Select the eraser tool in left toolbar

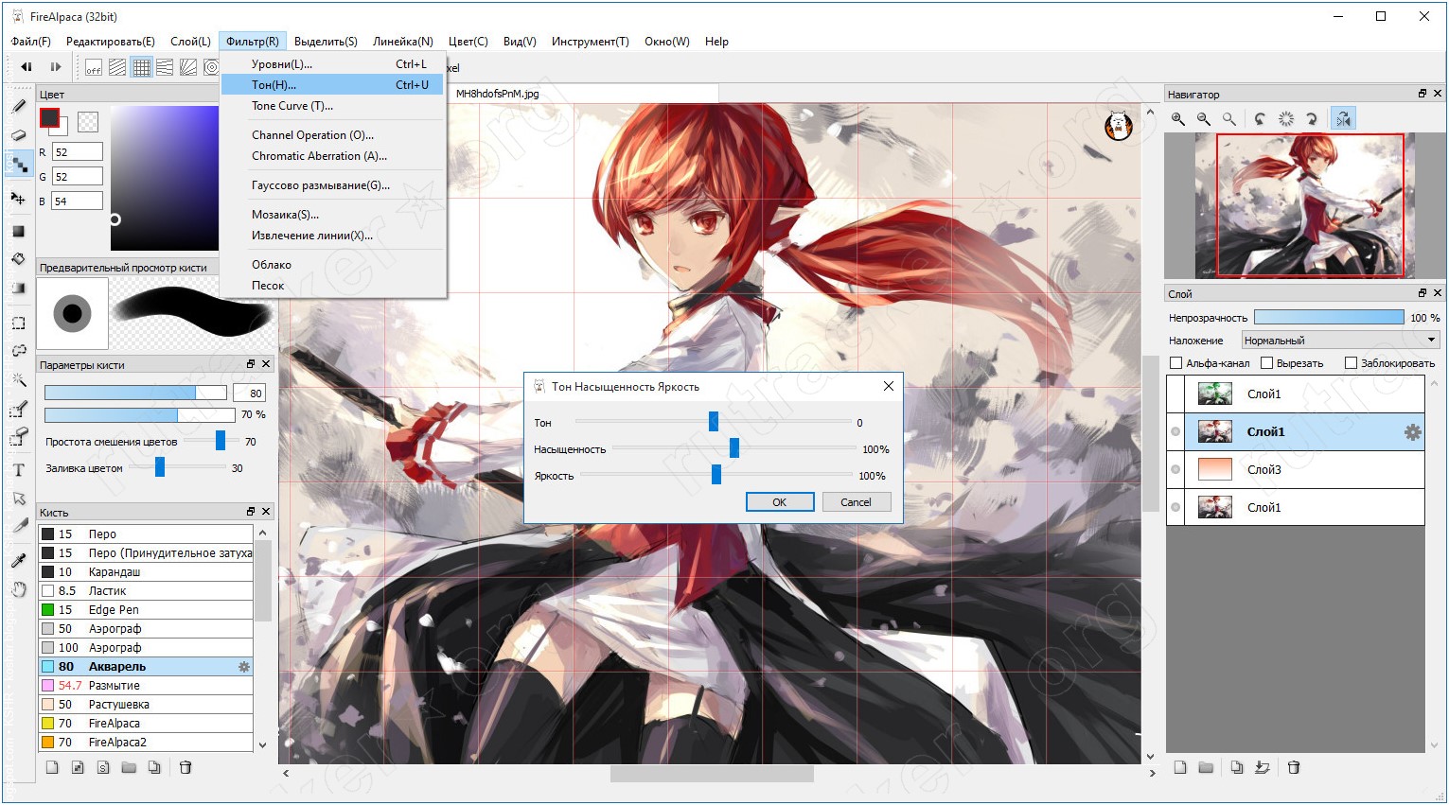point(18,135)
